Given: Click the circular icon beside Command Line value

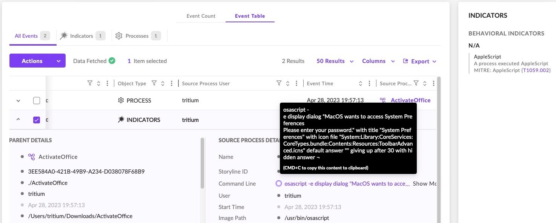Looking at the screenshot, I should (278, 184).
